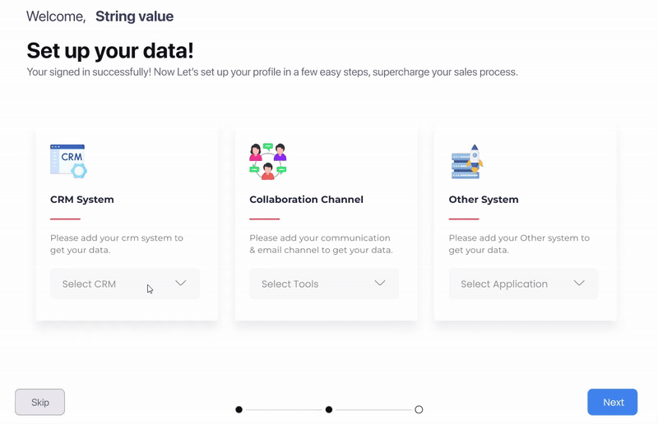Click the collaboration people chat icon
This screenshot has height=424, width=658.
[268, 161]
